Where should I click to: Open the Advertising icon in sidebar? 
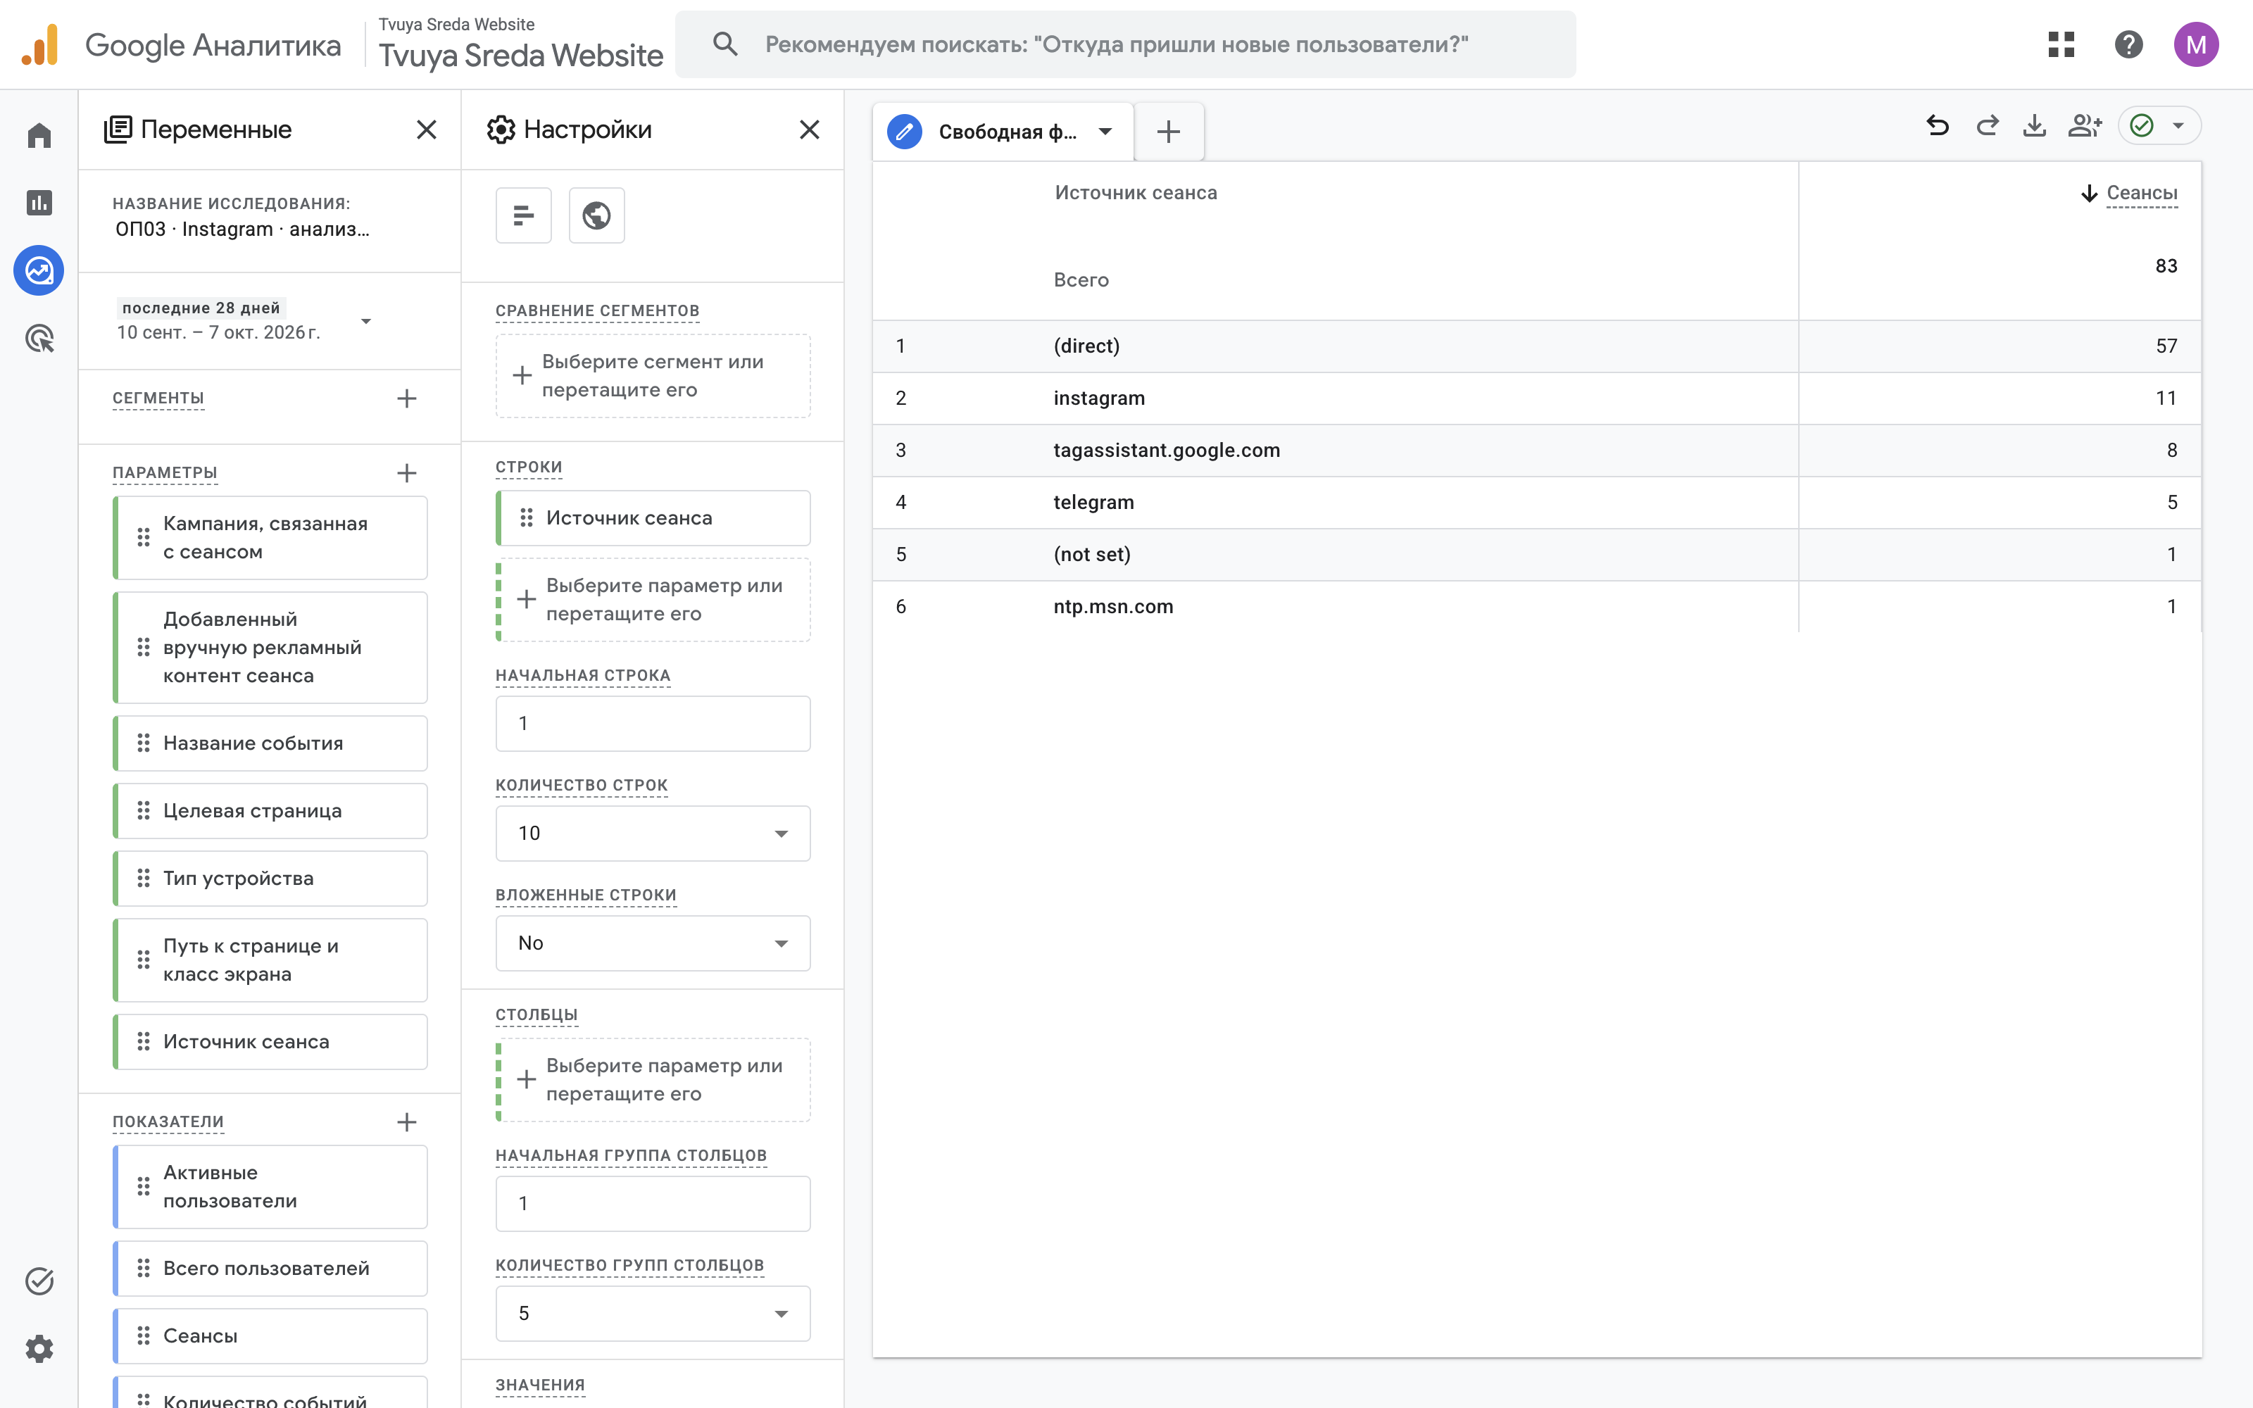point(39,338)
